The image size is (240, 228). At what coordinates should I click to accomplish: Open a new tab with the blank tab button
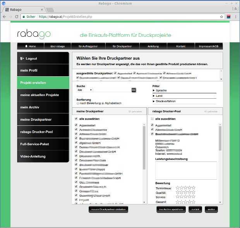(x=50, y=10)
